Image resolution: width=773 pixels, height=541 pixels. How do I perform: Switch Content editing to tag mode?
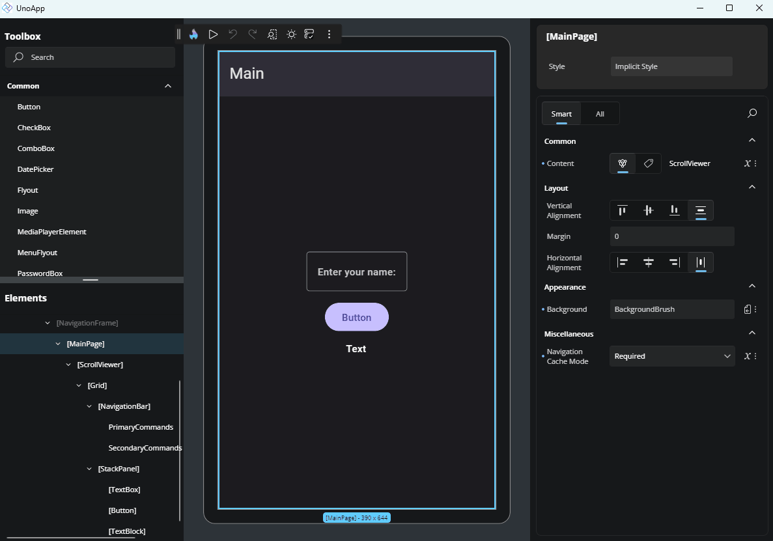point(648,163)
